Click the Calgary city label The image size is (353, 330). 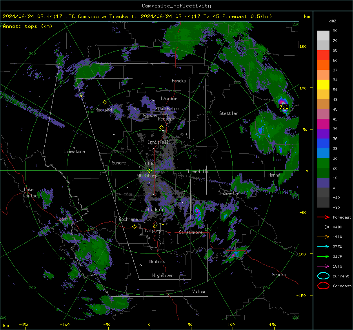click(x=153, y=231)
